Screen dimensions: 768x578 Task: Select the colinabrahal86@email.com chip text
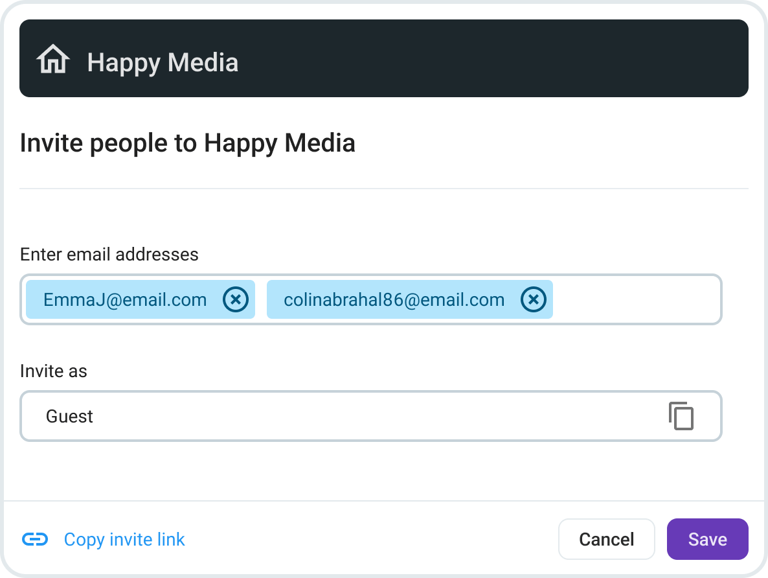(x=394, y=299)
